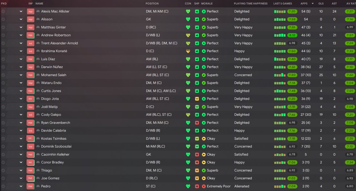This screenshot has height=191, width=356.
Task: Tick the picked checkbox for Alexis Mac Allister
Action: (3, 11)
